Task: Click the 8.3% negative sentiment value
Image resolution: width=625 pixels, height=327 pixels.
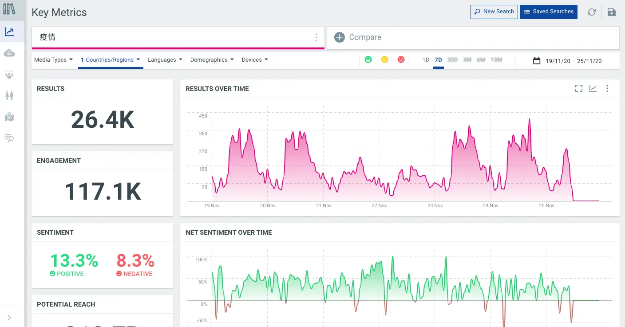Action: pyautogui.click(x=135, y=260)
